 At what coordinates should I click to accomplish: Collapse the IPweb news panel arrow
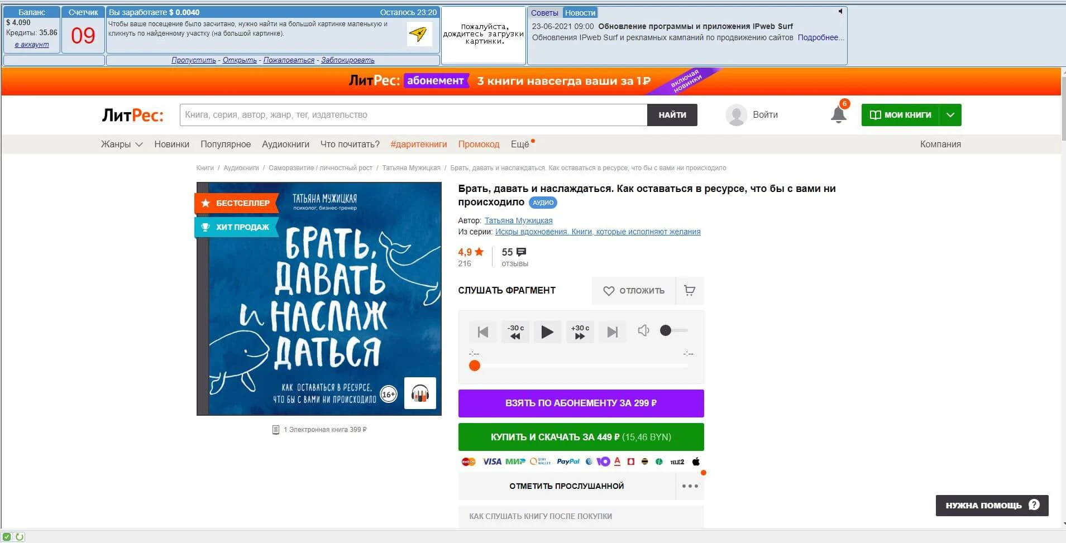[x=840, y=12]
